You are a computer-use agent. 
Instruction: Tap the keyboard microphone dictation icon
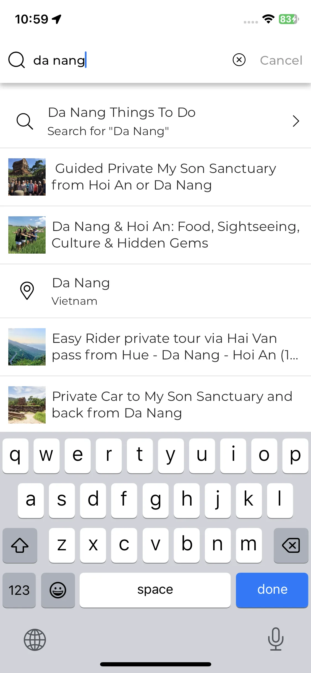coord(276,639)
